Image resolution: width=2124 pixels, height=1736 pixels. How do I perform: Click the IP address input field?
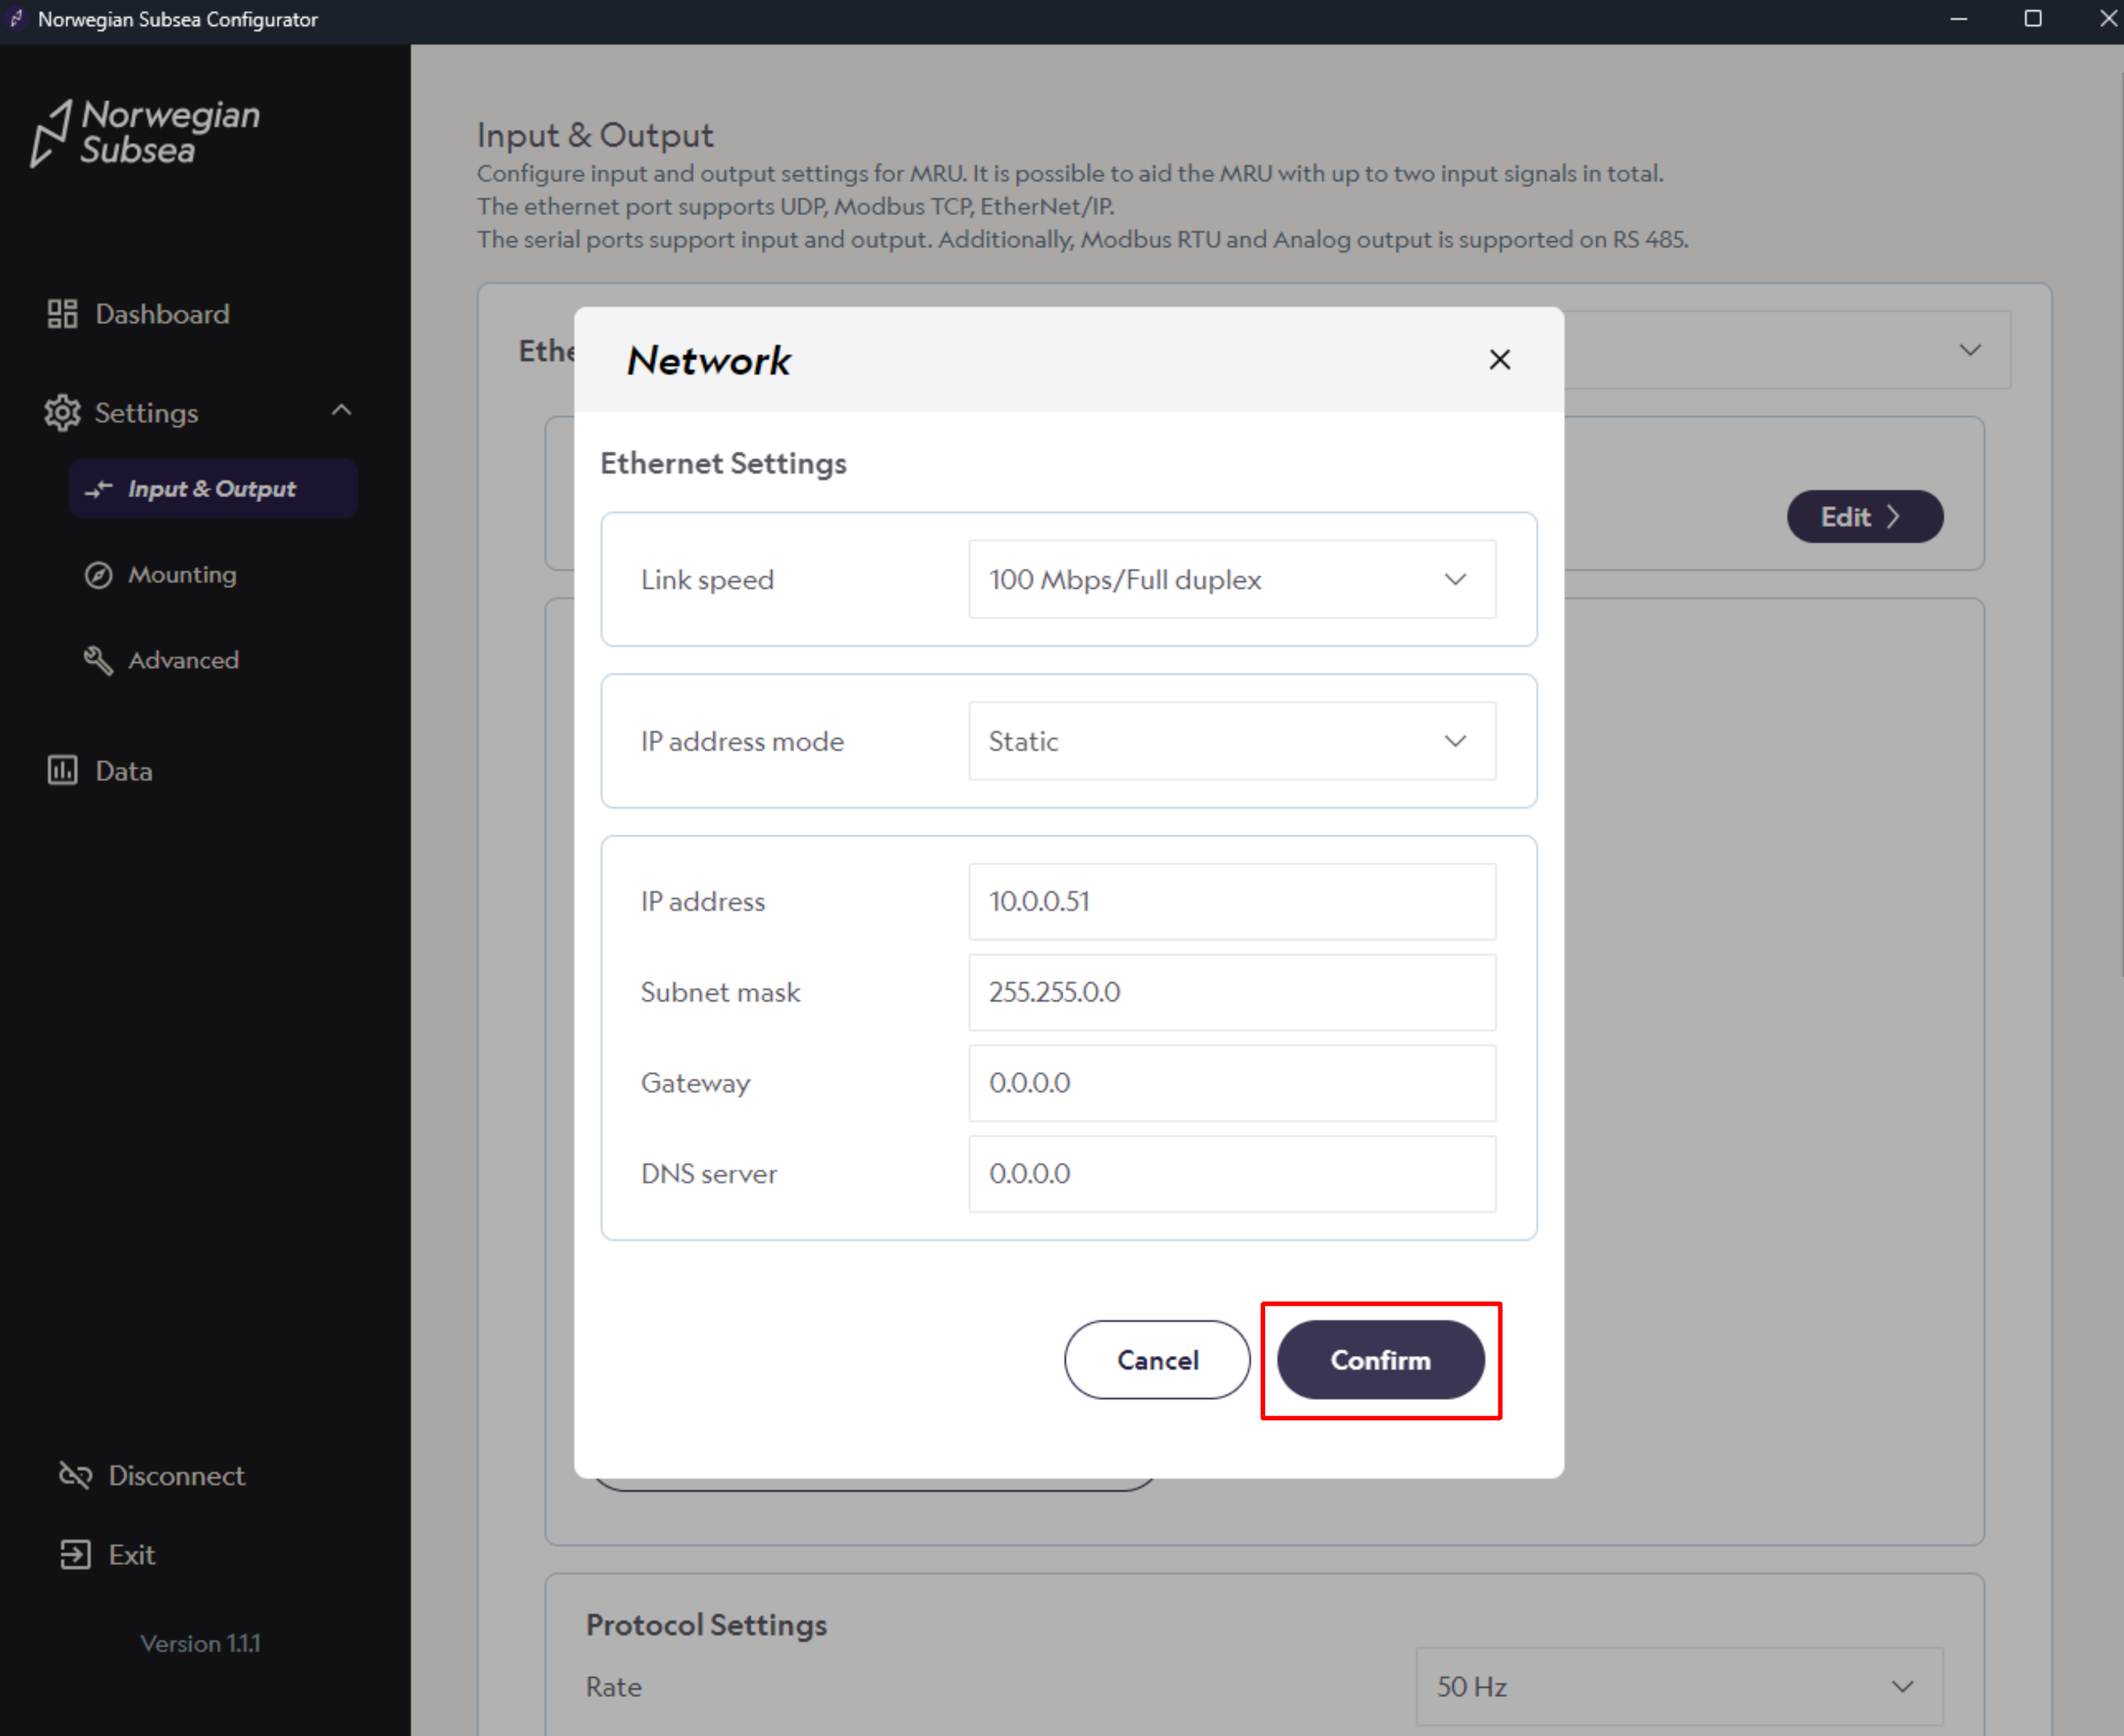[1231, 902]
